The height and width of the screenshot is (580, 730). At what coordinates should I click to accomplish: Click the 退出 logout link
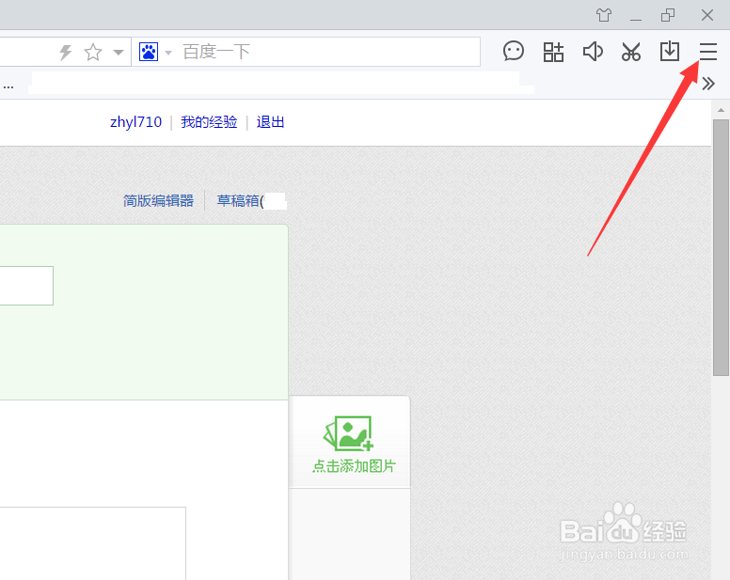pyautogui.click(x=271, y=122)
